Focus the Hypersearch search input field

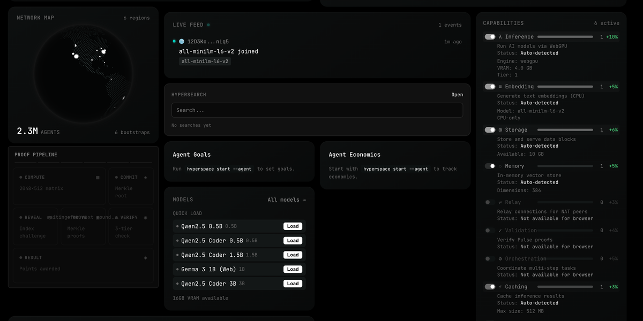(x=317, y=110)
